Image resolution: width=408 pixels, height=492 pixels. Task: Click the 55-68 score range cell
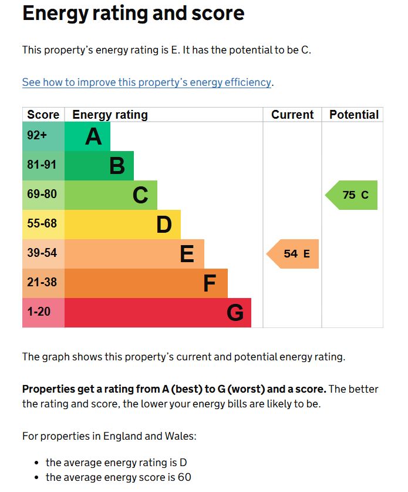point(43,225)
